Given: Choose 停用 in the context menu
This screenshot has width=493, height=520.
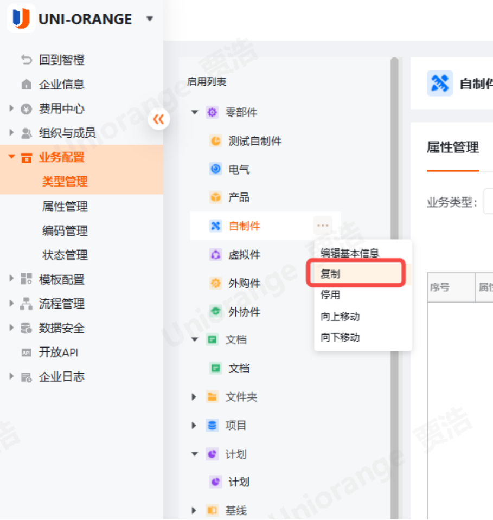Looking at the screenshot, I should [x=330, y=295].
